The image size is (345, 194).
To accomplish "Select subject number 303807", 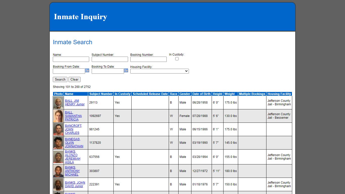I will [94, 171].
